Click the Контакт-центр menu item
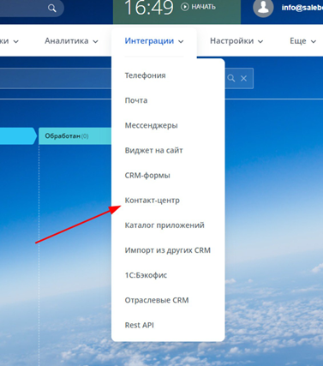The image size is (323, 366). 153,201
